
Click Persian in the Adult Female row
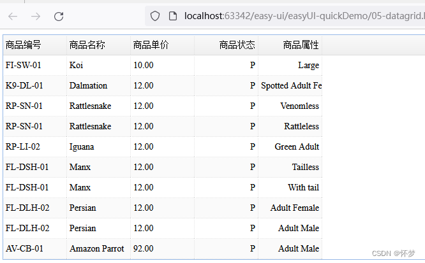[x=99, y=208]
